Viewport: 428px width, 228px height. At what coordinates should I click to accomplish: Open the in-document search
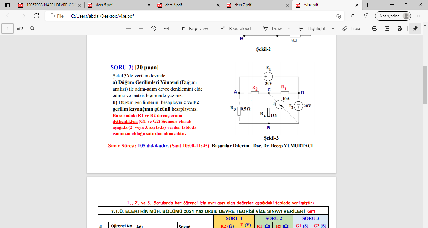pos(32,28)
